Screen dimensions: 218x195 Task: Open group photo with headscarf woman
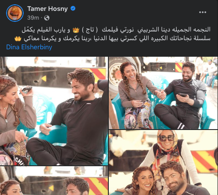pos(163,162)
